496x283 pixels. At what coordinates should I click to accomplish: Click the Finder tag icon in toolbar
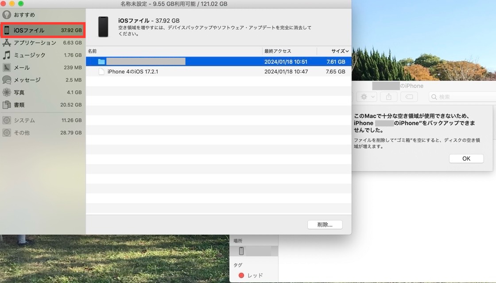pos(409,97)
